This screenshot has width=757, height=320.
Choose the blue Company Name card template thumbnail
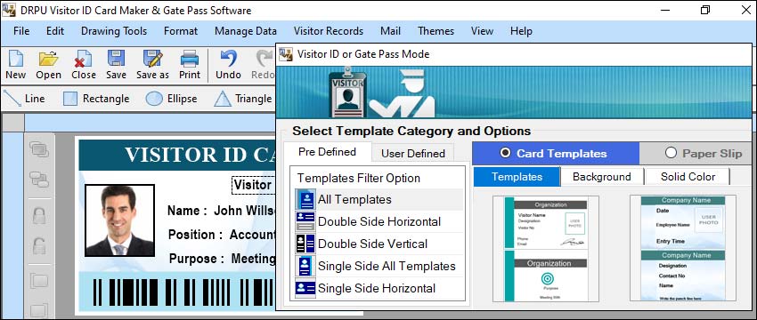[x=683, y=249]
